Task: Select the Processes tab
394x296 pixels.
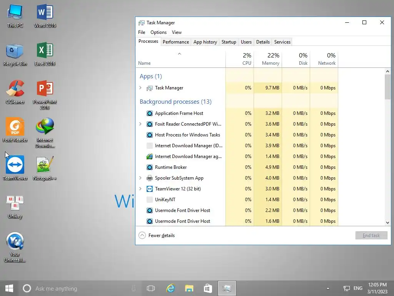Action: 148,41
